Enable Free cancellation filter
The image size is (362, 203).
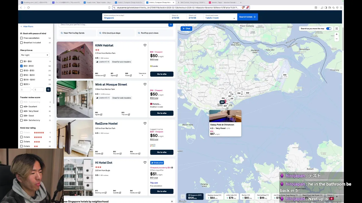pyautogui.click(x=21, y=38)
